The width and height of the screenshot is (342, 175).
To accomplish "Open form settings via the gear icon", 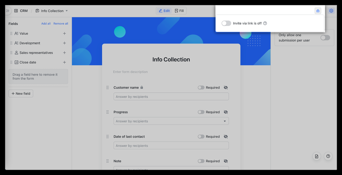I will point(331,11).
